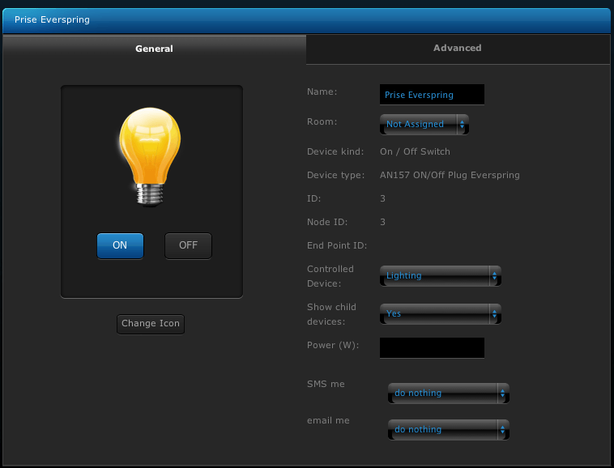Click the text AN157 ON/Off Plug Everspring

point(450,176)
